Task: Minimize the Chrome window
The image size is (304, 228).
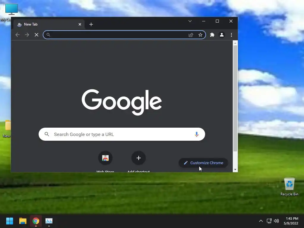Action: [204, 21]
